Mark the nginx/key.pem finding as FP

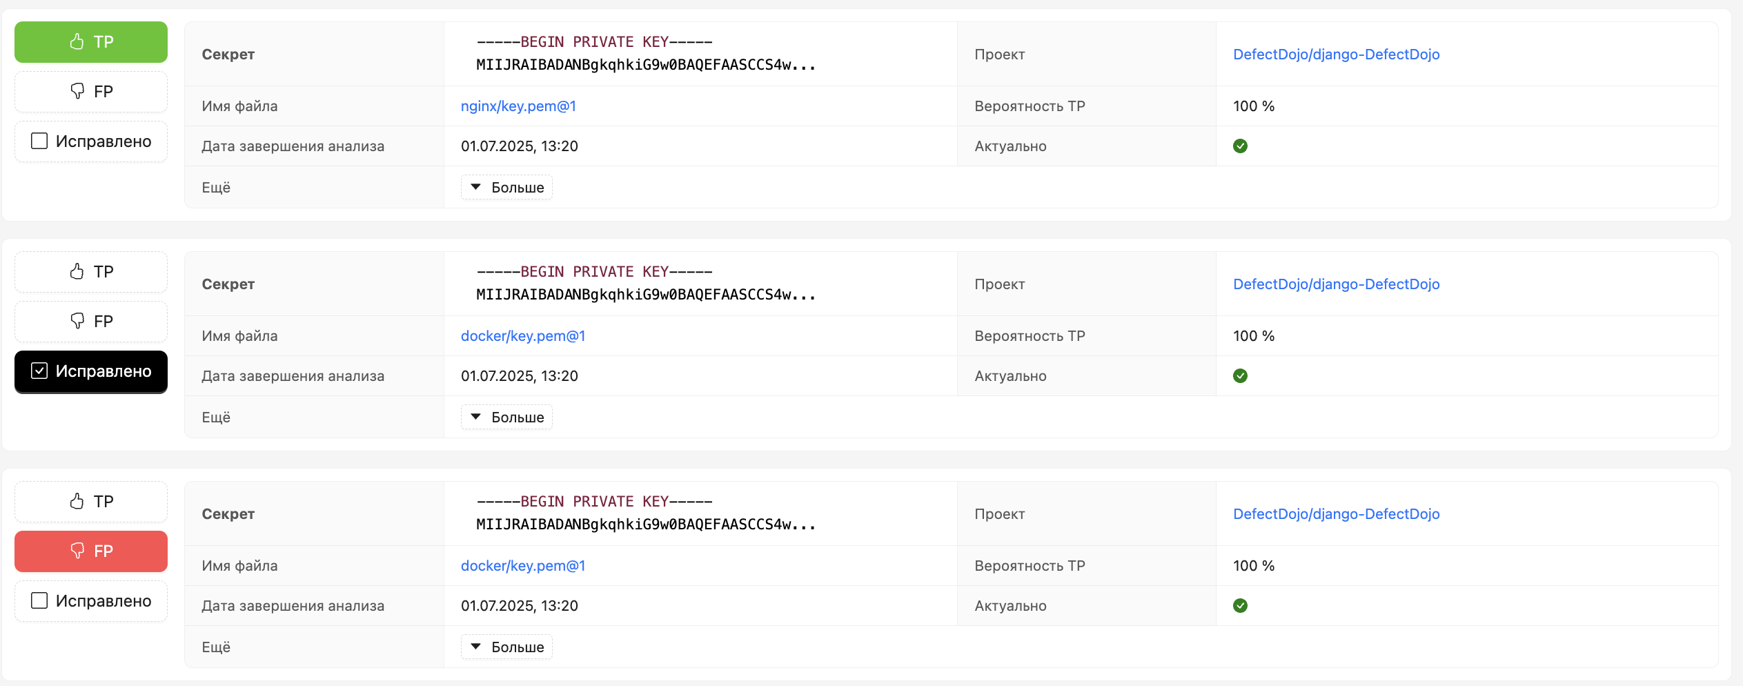(x=91, y=92)
